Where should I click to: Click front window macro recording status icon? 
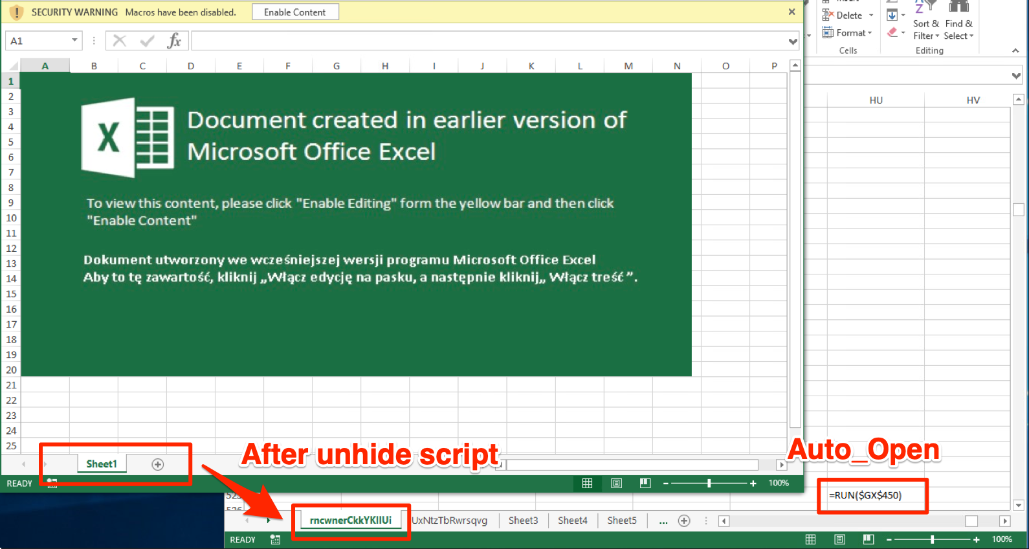(x=52, y=483)
